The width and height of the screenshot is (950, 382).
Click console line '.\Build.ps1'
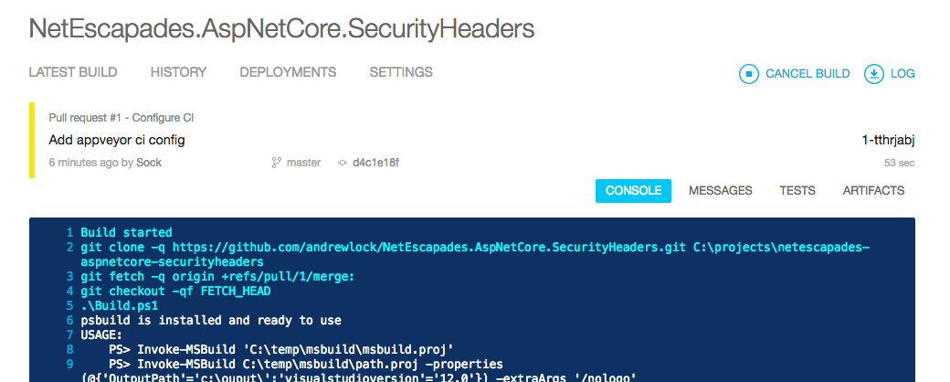click(120, 305)
